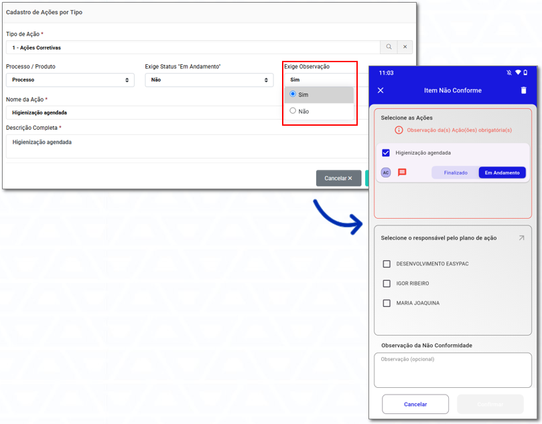
Task: Open the red comment observation icon
Action: tap(402, 172)
